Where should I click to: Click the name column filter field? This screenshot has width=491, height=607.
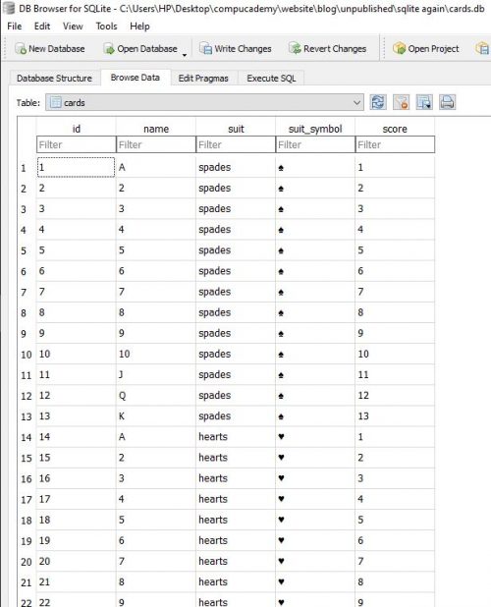(156, 144)
